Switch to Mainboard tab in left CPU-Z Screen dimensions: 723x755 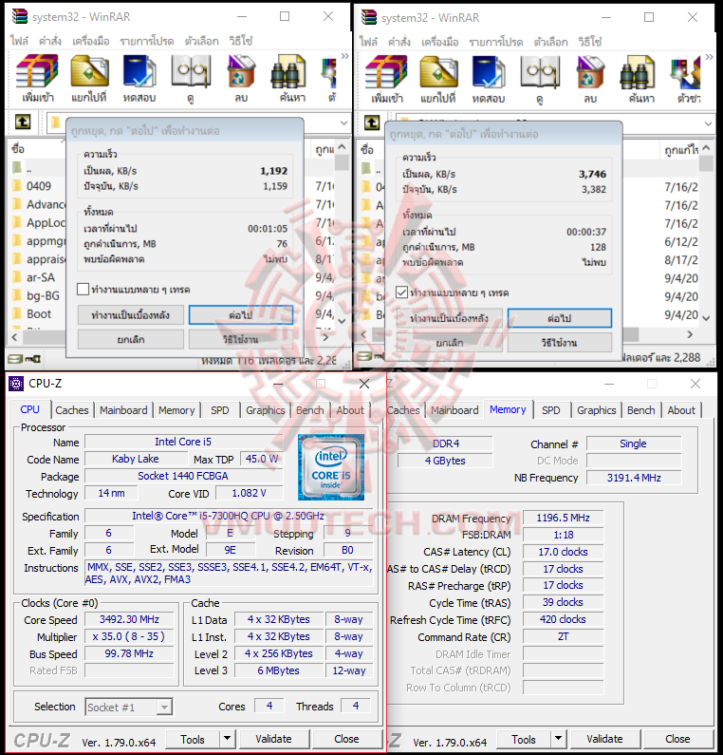[x=123, y=410]
